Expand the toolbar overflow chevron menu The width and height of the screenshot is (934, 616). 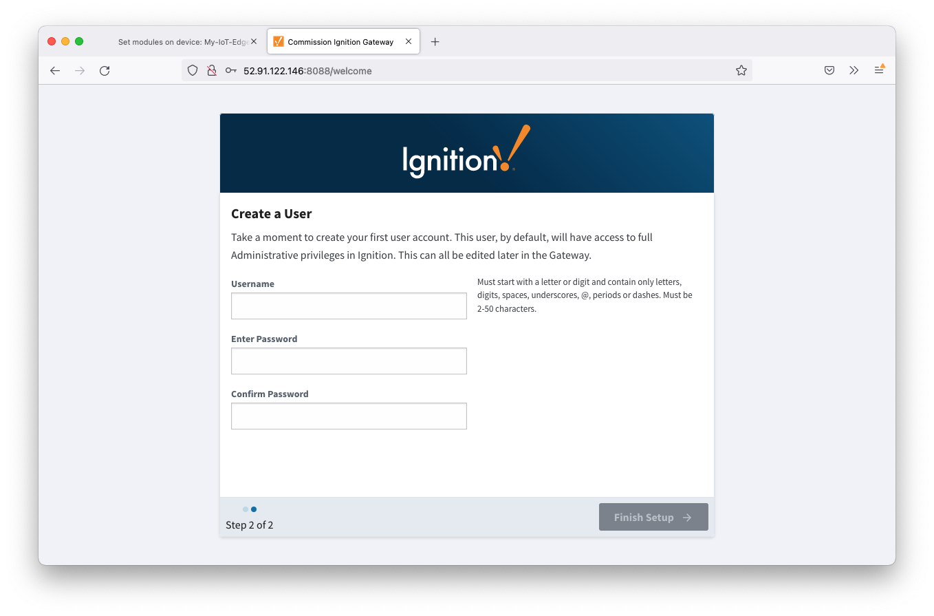pos(854,70)
